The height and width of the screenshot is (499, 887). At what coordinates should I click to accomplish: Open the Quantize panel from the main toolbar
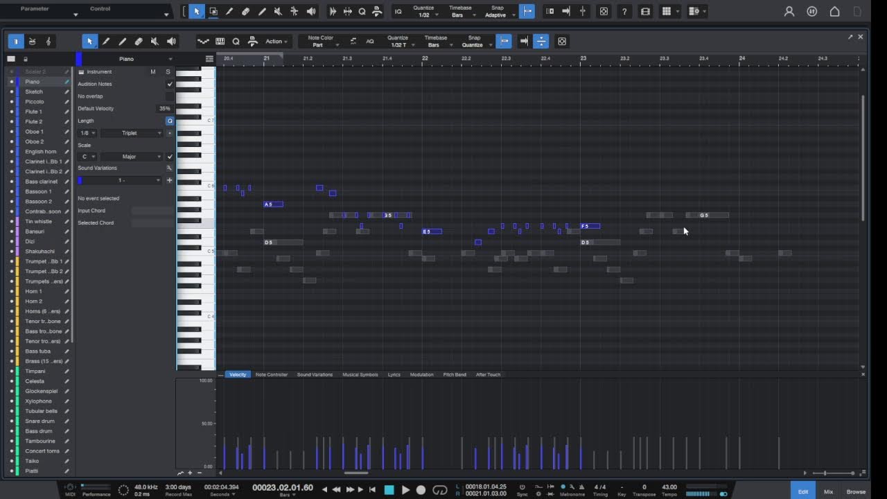pos(362,11)
